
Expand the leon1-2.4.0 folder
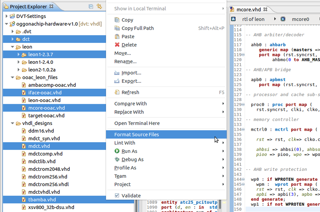[x=19, y=62]
